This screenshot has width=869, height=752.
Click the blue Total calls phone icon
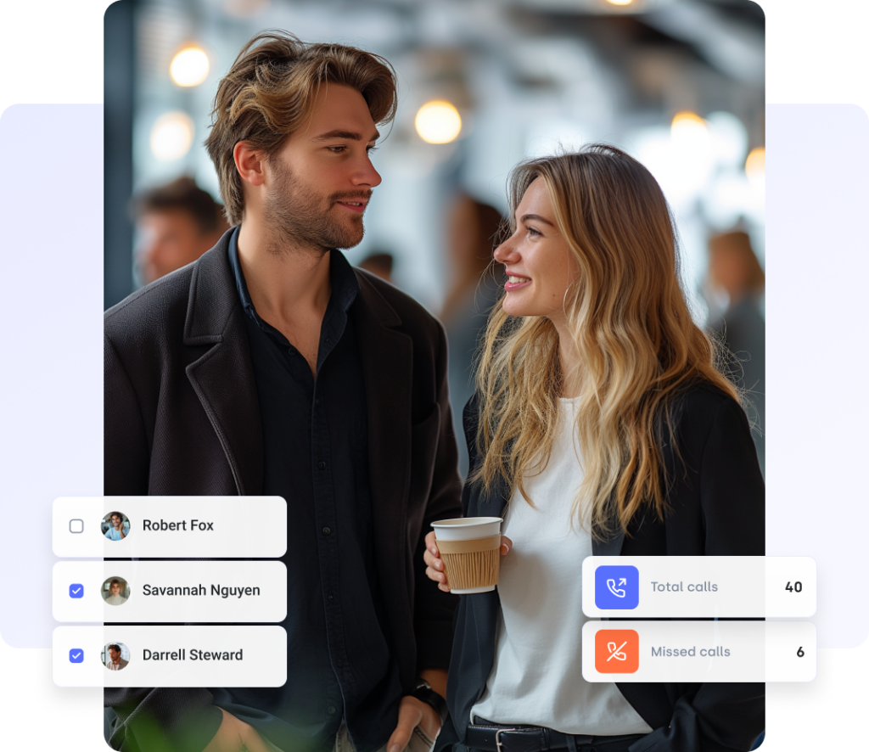coord(617,587)
